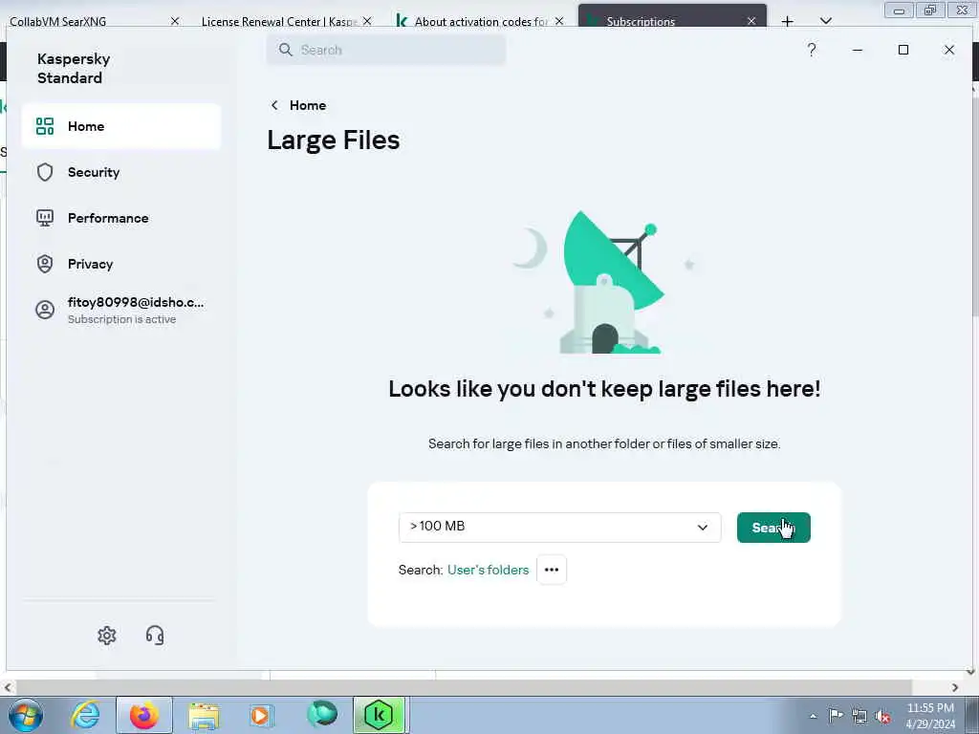Close the About activation codes tab
Viewport: 979px width, 734px height.
(559, 21)
